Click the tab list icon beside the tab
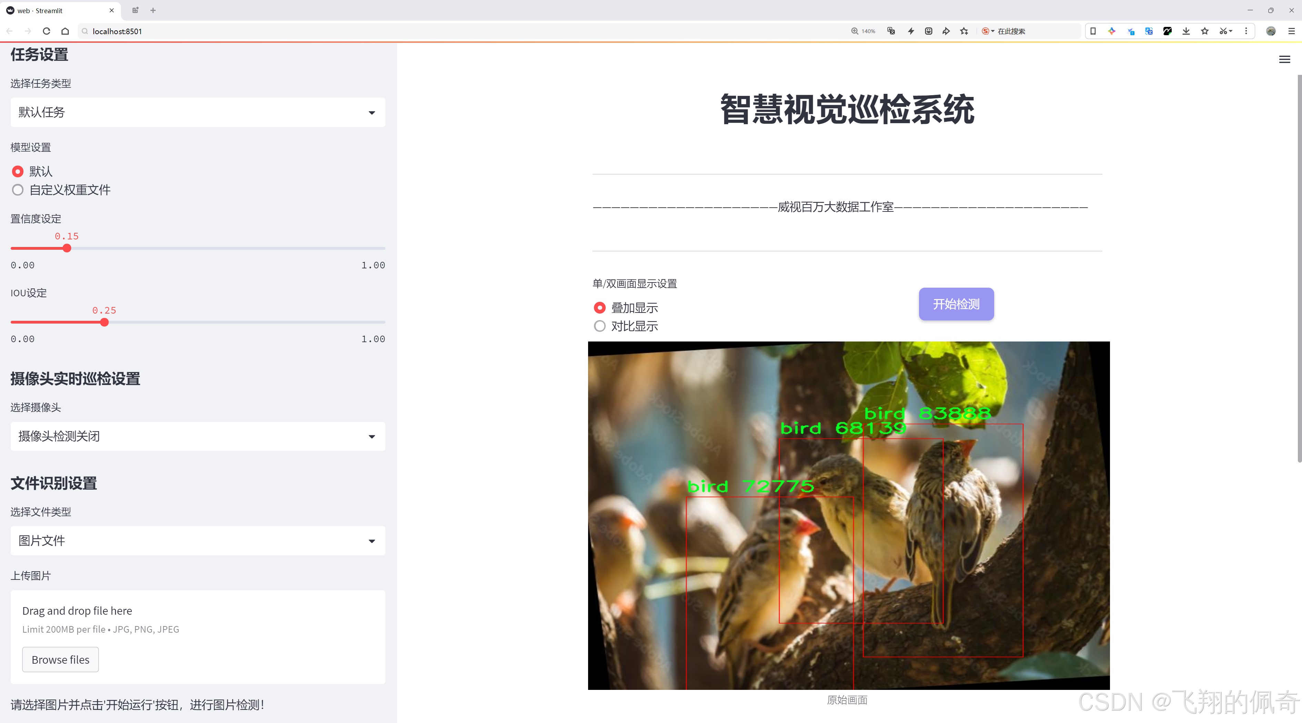This screenshot has width=1302, height=723. [x=135, y=10]
